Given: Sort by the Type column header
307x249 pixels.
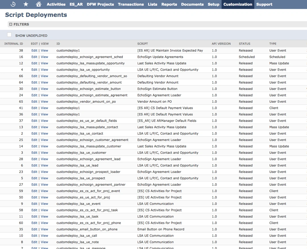Looking at the screenshot, I should point(273,44).
